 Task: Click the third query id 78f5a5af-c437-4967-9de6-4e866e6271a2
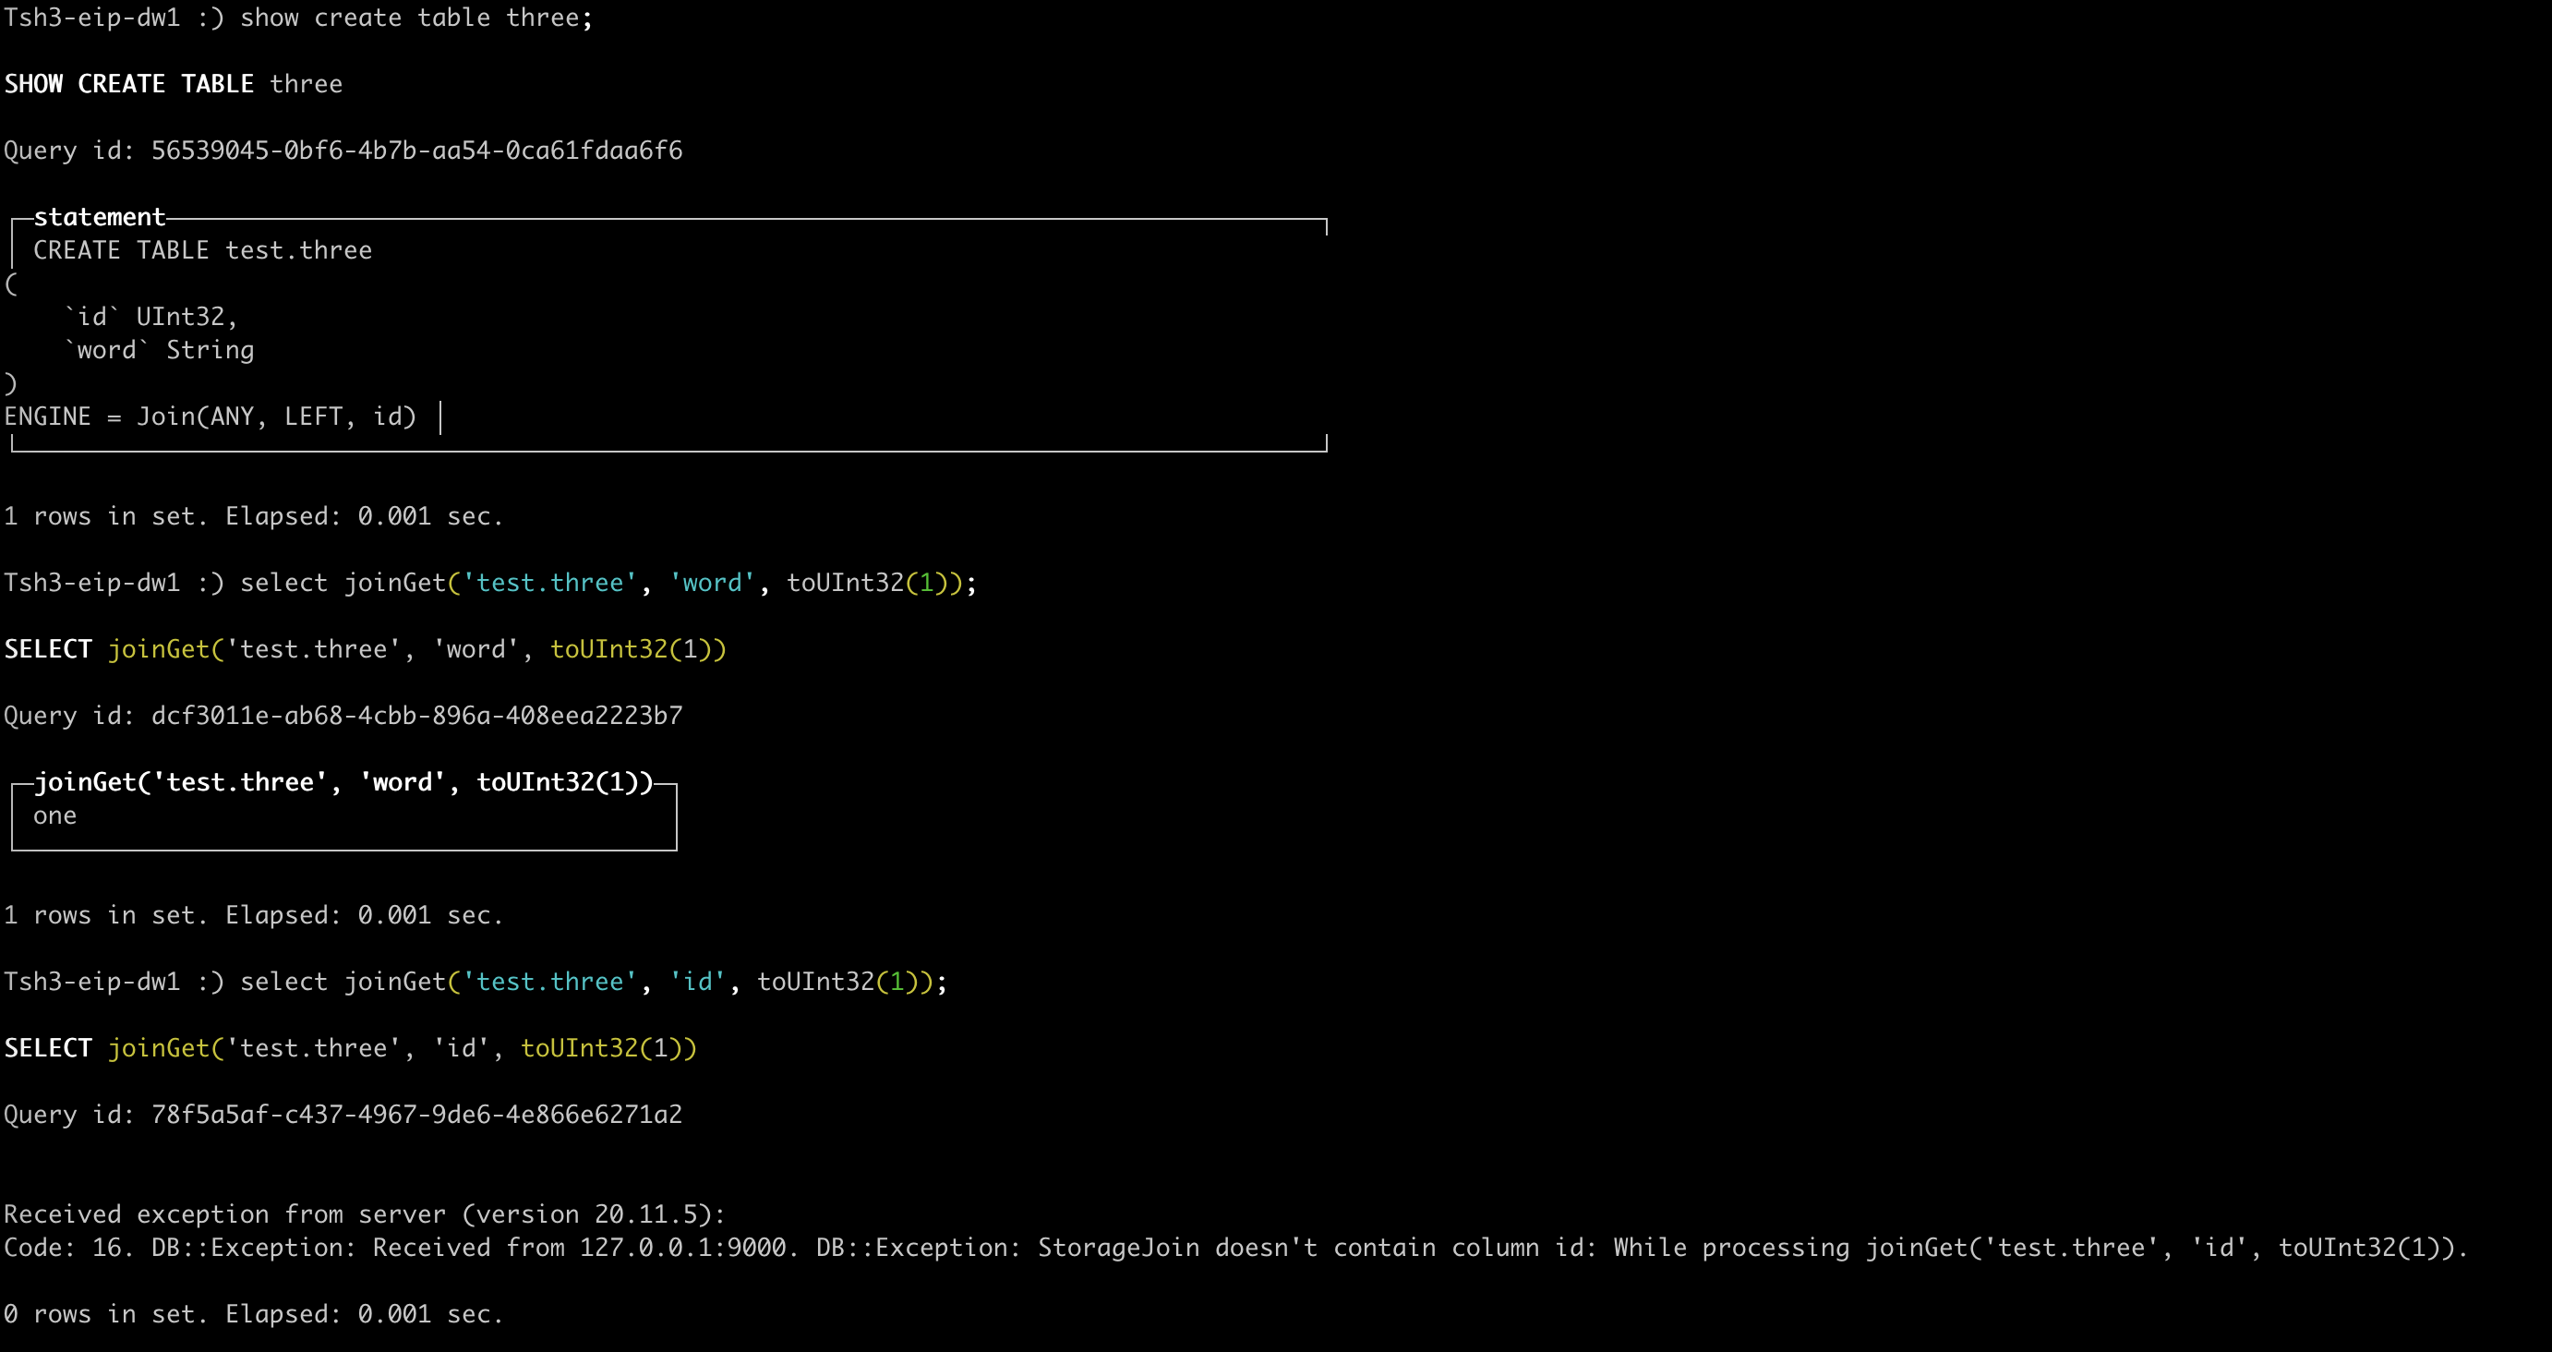click(416, 1114)
